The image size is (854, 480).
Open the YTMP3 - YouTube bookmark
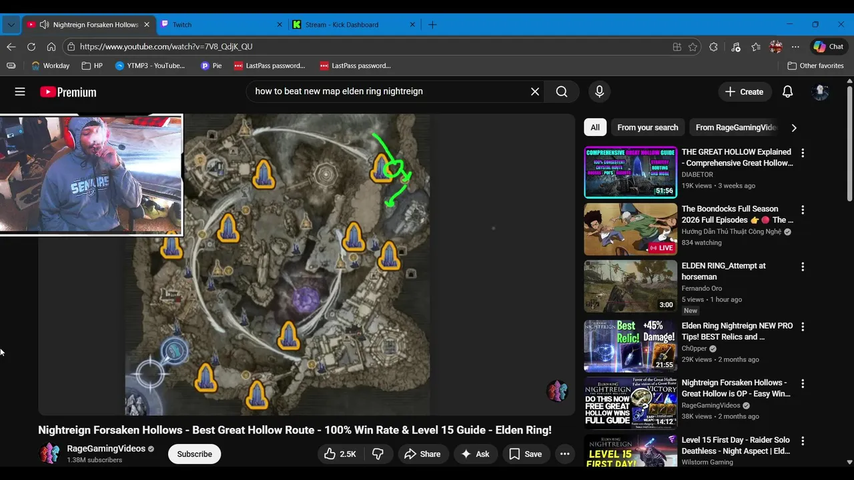(150, 66)
